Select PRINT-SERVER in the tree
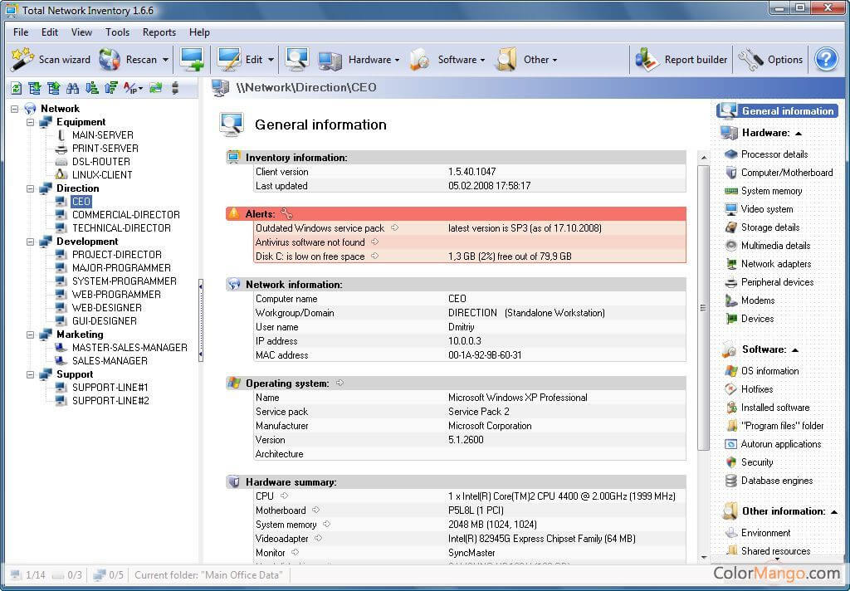This screenshot has width=850, height=591. coord(105,149)
